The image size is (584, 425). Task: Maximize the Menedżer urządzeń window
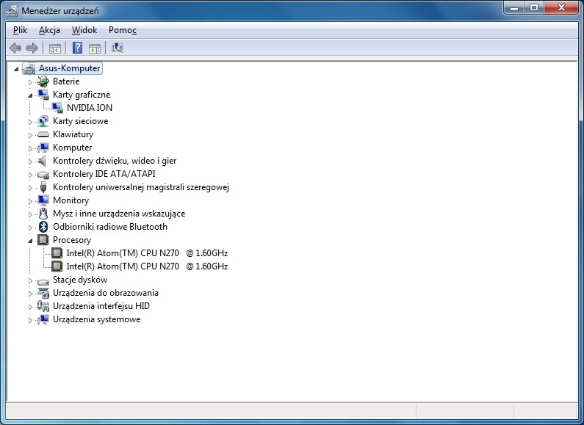(x=534, y=8)
